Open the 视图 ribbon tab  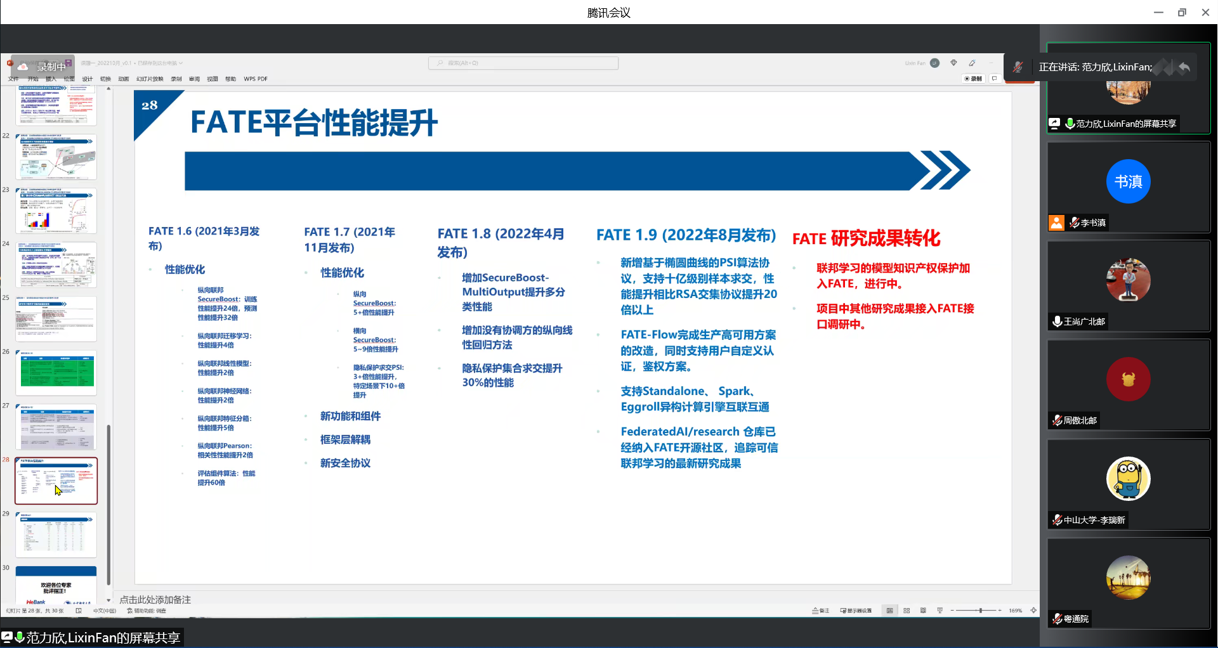point(213,79)
